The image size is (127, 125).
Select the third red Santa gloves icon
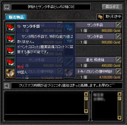10,51
